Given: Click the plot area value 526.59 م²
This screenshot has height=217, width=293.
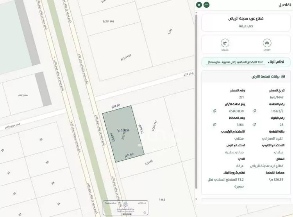Looking at the screenshot, I should (276, 180).
